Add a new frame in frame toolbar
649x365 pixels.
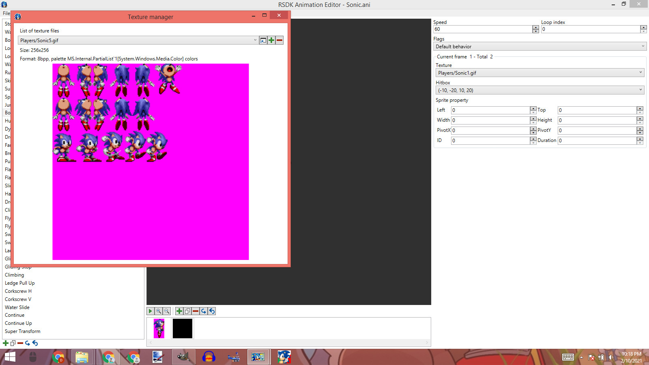click(x=179, y=311)
